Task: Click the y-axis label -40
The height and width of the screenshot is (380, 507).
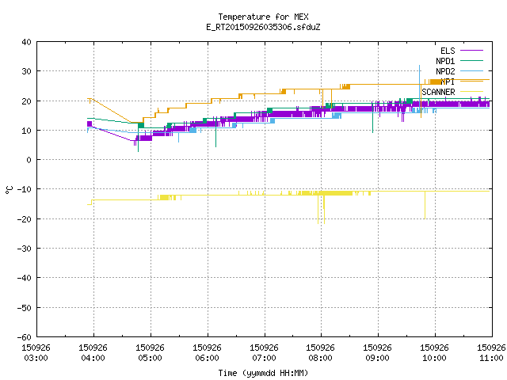Action: point(25,278)
